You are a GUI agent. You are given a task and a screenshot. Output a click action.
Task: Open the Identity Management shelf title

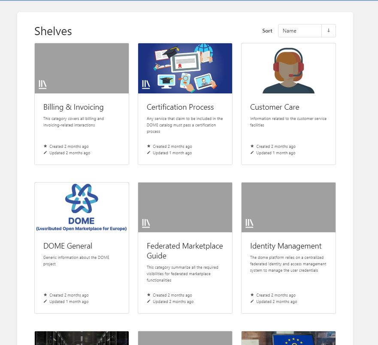tap(286, 246)
